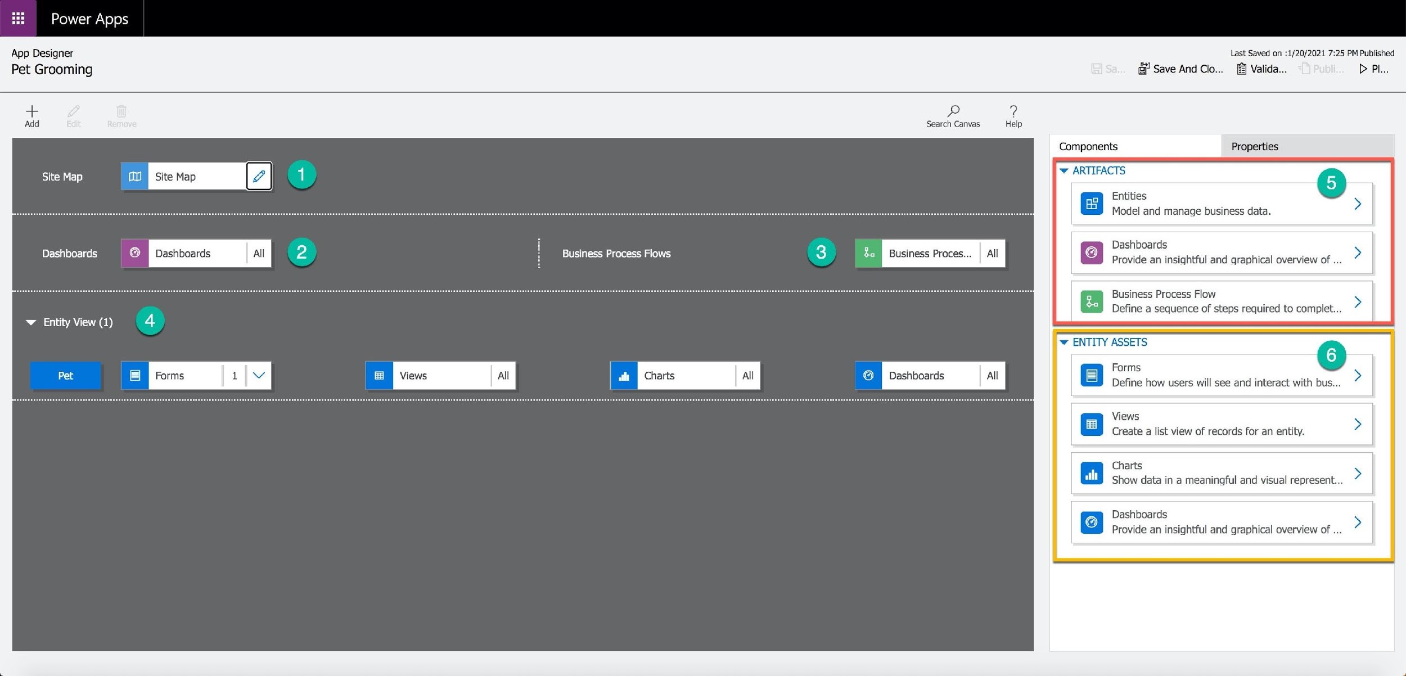Image resolution: width=1406 pixels, height=676 pixels.
Task: Click the Save And Close button label
Action: (x=1188, y=69)
